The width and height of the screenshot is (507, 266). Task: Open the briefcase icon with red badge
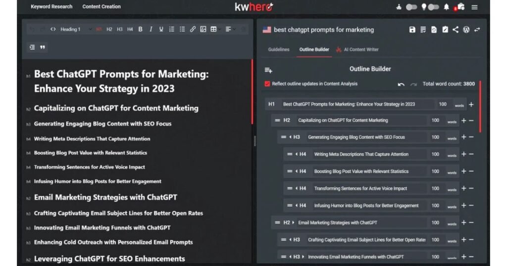coord(460,7)
